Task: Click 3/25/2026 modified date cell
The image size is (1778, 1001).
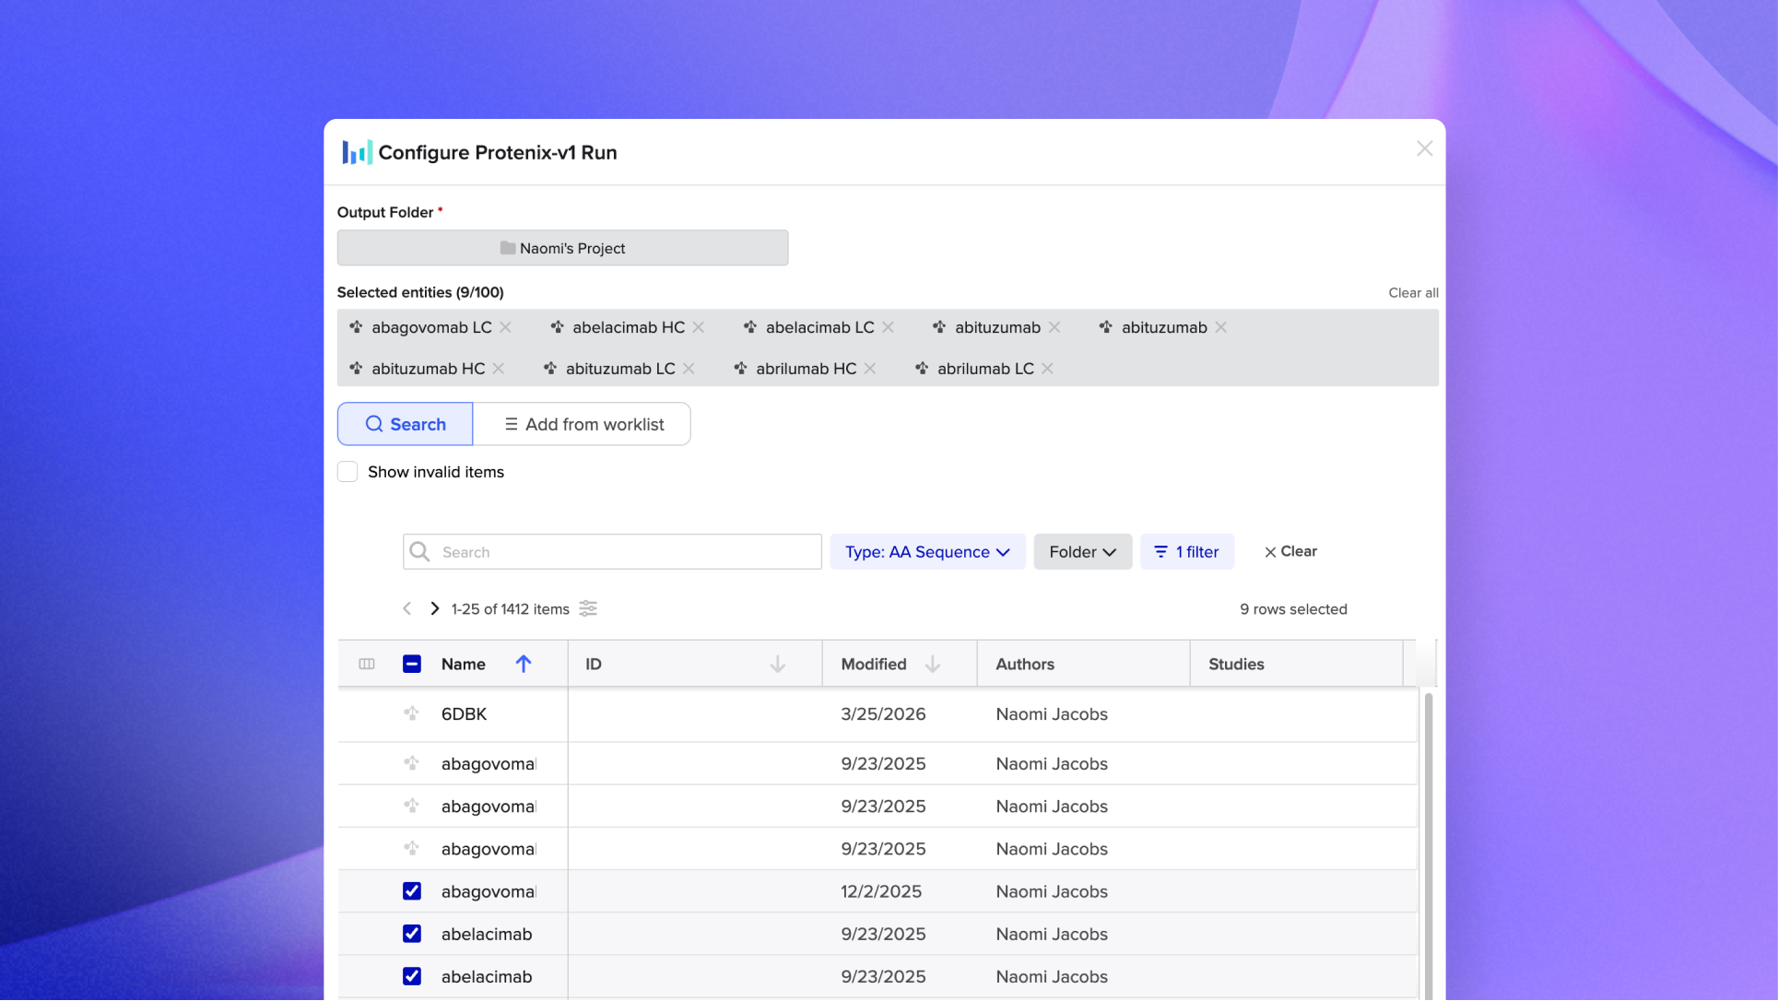Action: [883, 713]
